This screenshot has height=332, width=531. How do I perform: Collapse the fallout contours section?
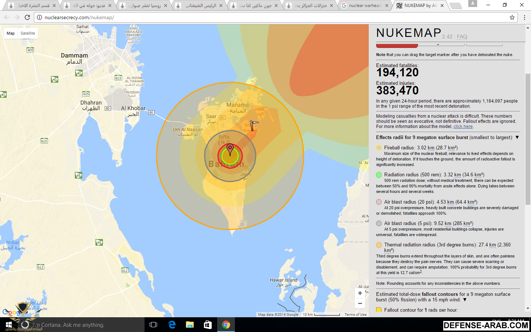(x=465, y=300)
